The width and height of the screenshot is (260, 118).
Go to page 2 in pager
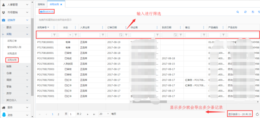(x=58, y=114)
